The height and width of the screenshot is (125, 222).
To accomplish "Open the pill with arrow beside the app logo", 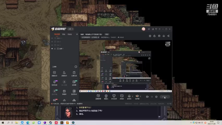I will (x=70, y=29).
